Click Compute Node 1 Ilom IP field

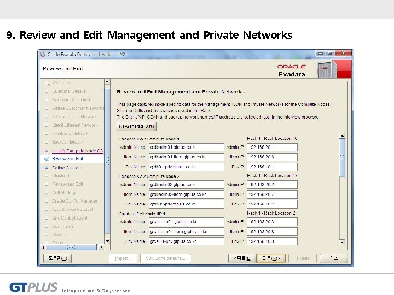click(273, 157)
